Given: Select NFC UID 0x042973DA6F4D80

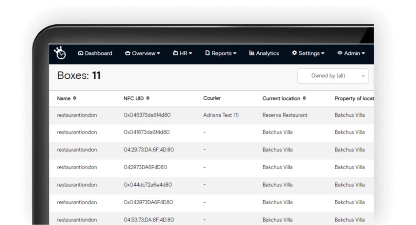Looking at the screenshot, I should 148,202.
